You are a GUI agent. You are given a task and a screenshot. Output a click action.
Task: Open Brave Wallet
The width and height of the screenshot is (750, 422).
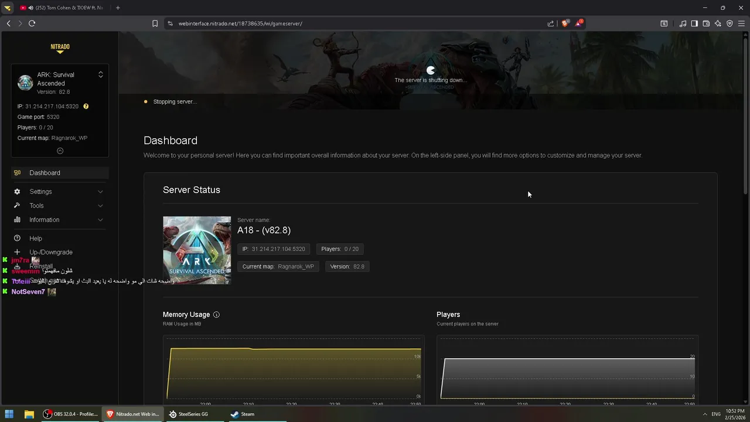pos(706,23)
